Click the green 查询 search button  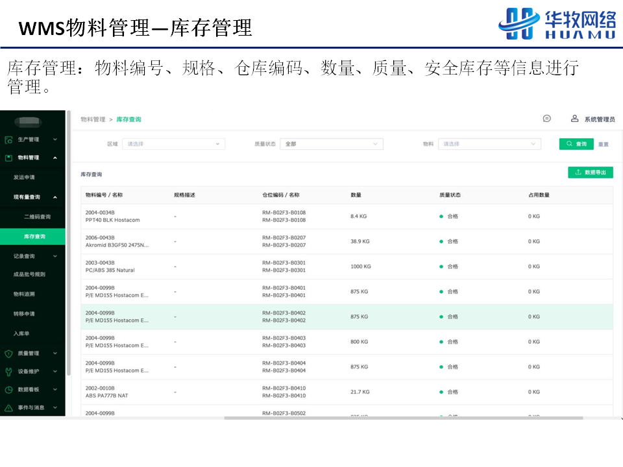576,144
